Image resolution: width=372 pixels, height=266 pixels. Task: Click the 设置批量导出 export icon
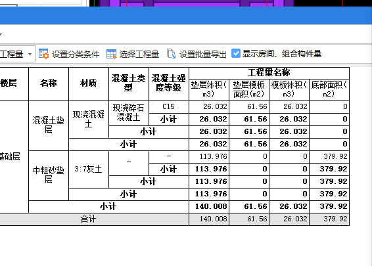coord(171,54)
